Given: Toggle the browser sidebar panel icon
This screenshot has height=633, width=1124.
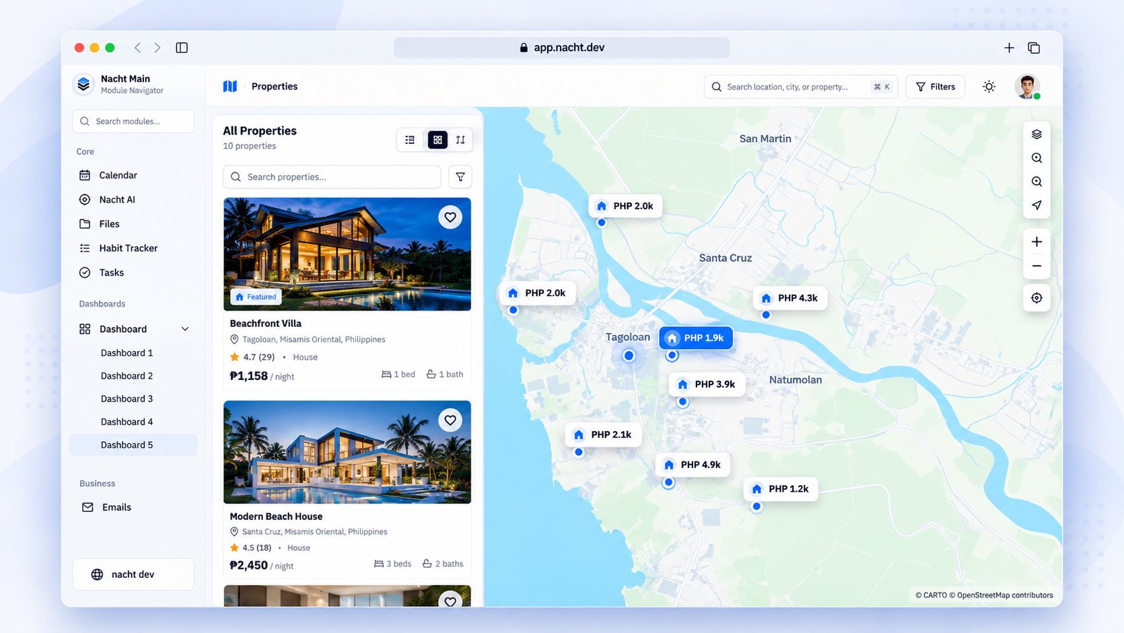Looking at the screenshot, I should tap(182, 48).
